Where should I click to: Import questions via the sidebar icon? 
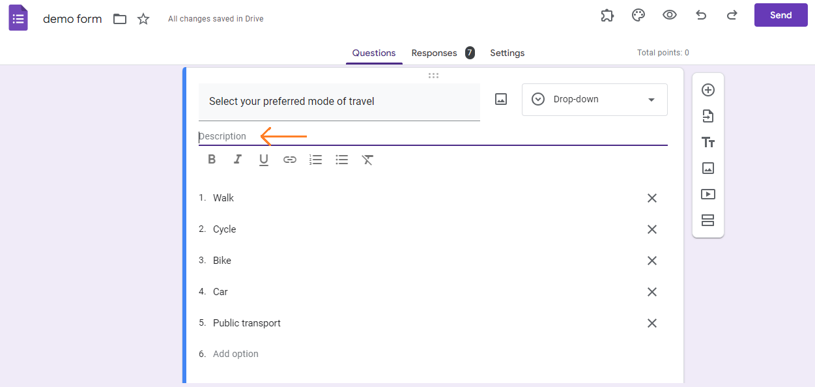click(x=708, y=116)
